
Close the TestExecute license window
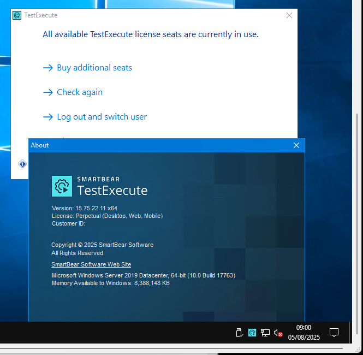[289, 15]
